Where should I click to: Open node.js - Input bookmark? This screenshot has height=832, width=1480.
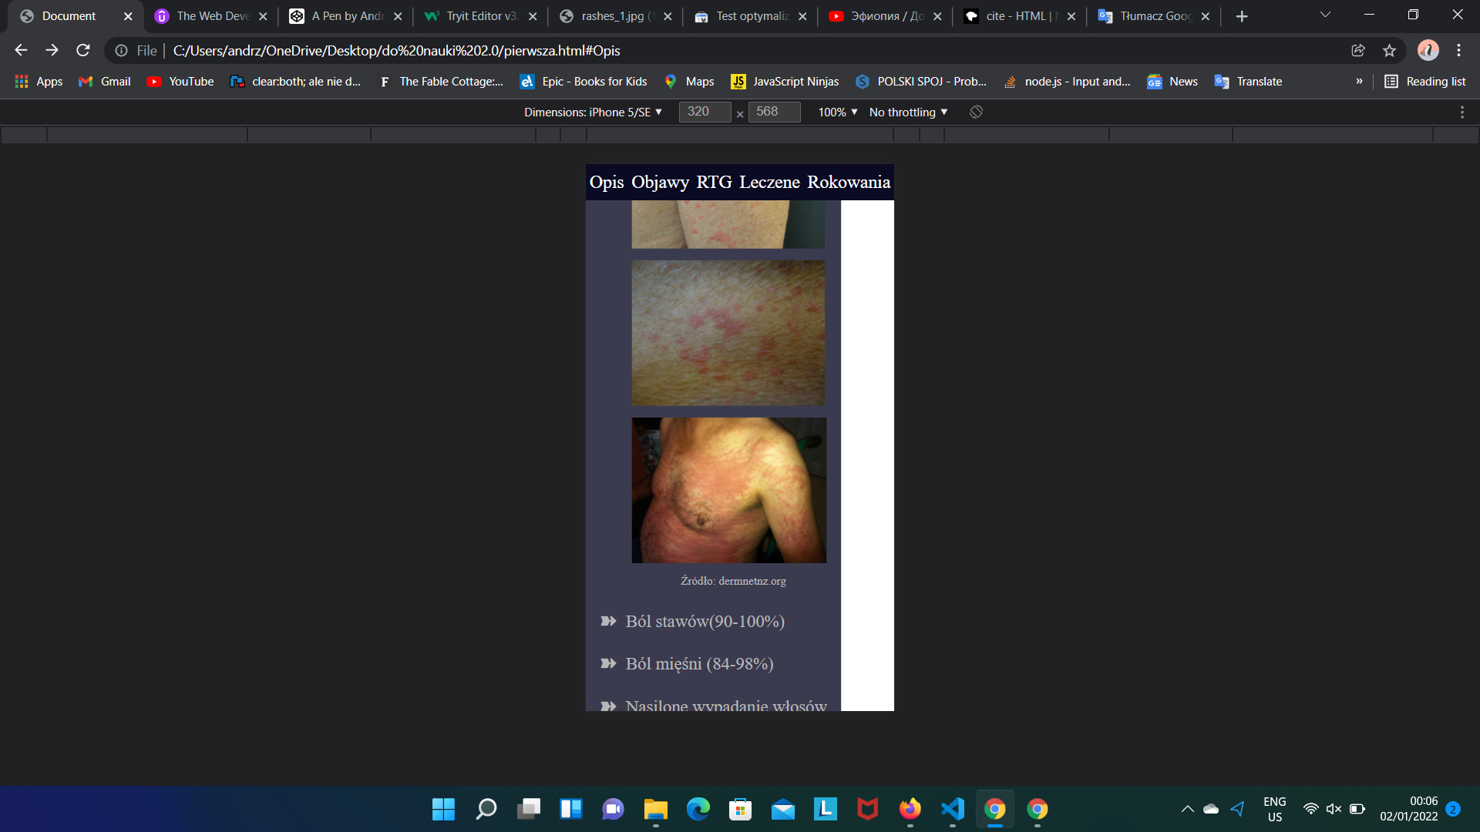1067,82
